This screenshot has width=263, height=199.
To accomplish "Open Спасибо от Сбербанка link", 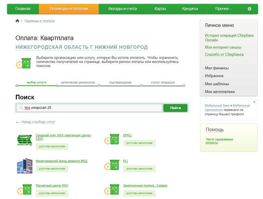I will point(224,55).
